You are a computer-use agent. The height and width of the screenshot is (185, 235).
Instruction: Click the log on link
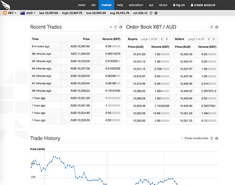(x=179, y=5)
